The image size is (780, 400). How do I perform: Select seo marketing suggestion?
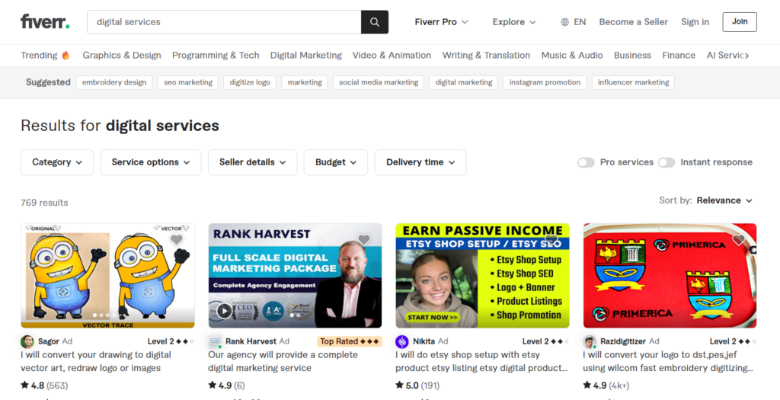188,82
